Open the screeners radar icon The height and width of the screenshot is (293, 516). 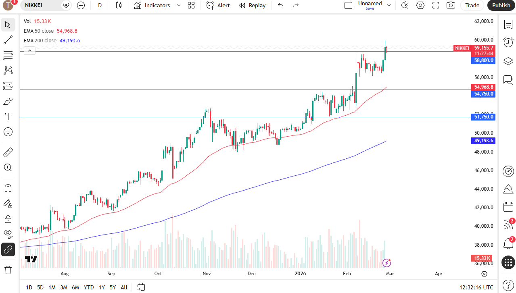[x=508, y=171]
